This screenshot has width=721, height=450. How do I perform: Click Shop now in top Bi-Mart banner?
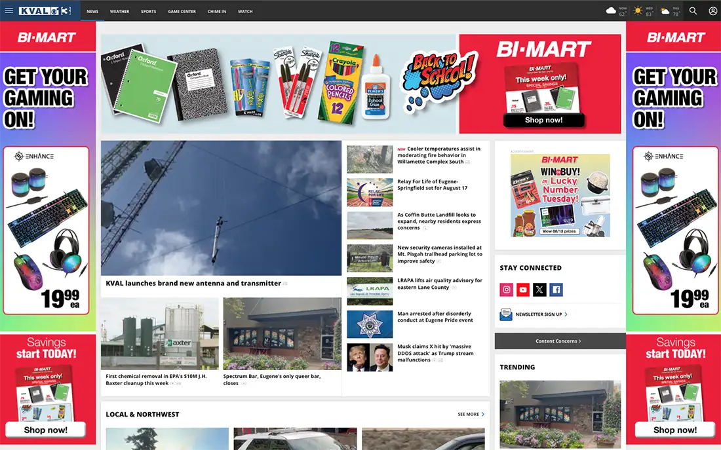click(x=543, y=120)
